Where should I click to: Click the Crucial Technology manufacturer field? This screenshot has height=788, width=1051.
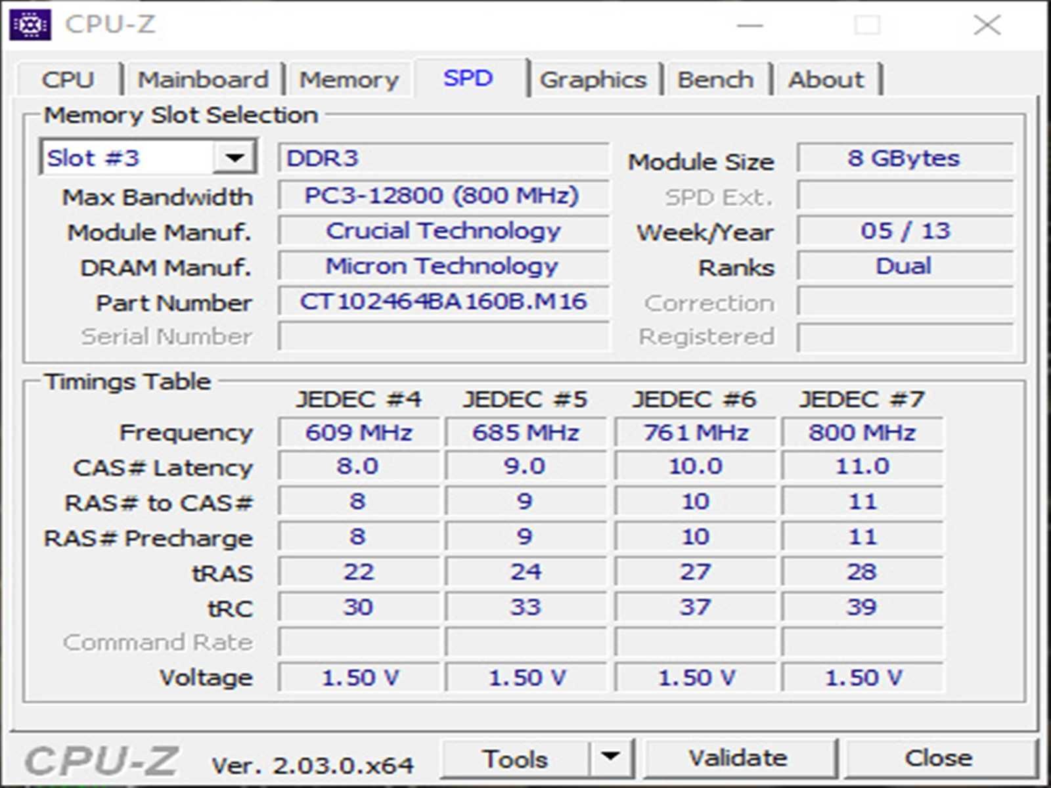(443, 230)
